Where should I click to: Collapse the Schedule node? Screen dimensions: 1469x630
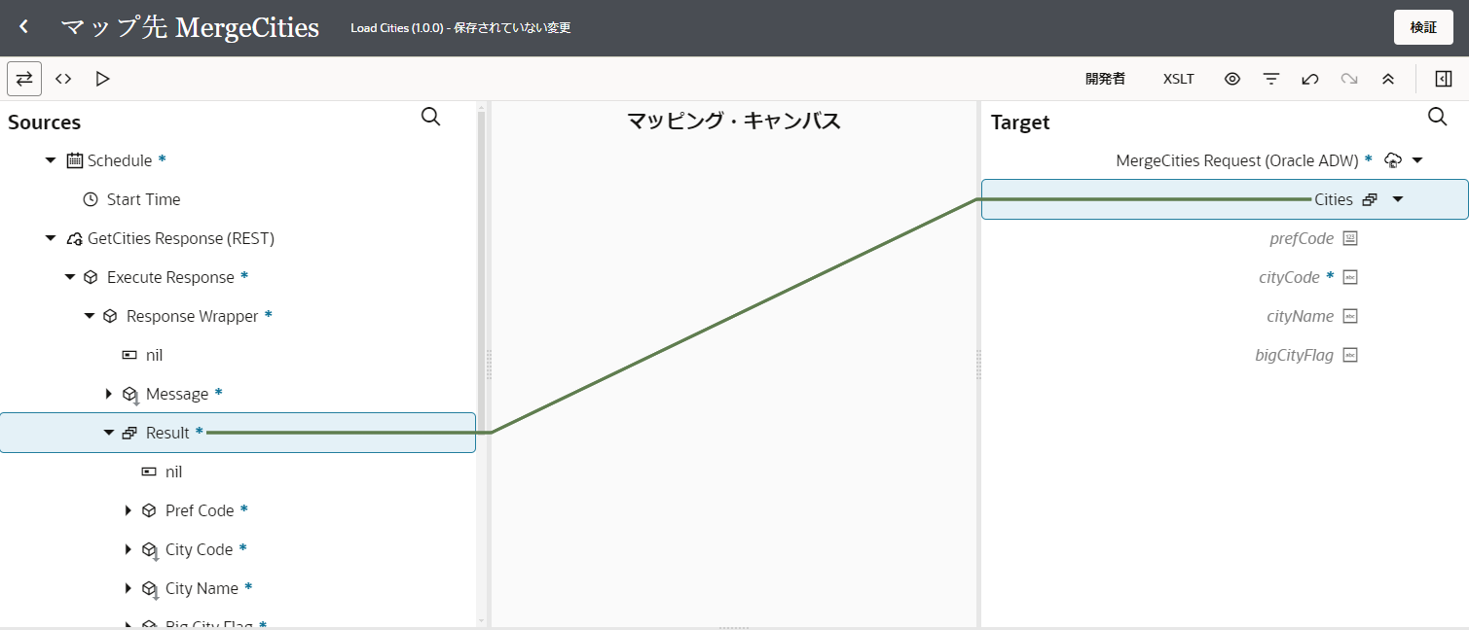(51, 160)
